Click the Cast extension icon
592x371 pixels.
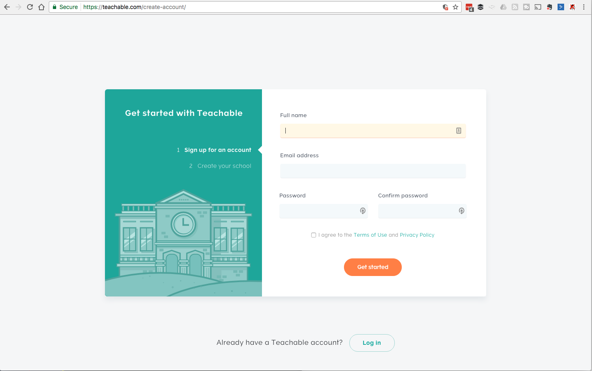click(538, 7)
